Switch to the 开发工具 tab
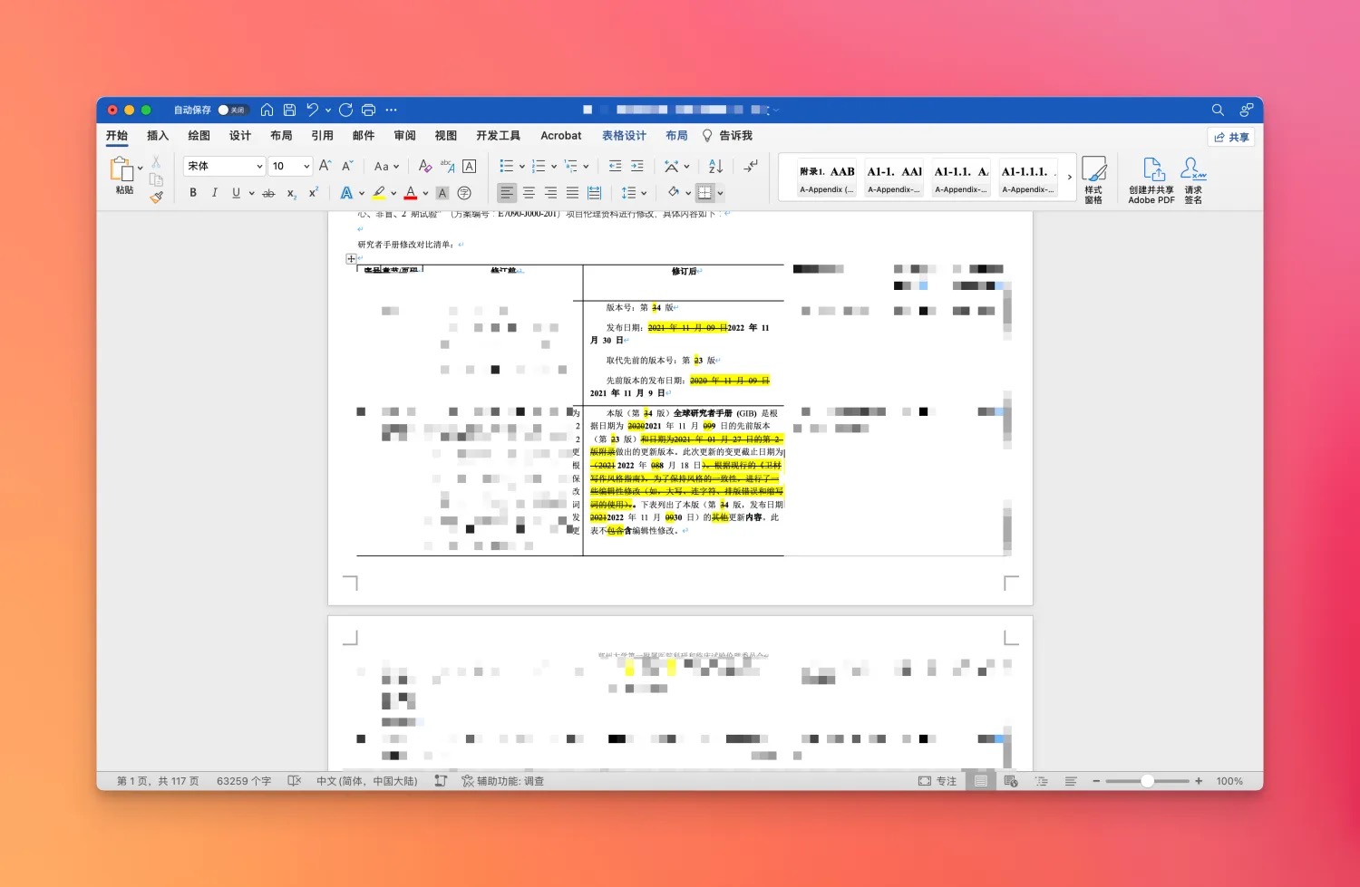 (x=499, y=136)
